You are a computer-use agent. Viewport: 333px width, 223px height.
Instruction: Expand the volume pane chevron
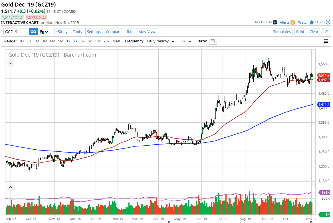10,187
